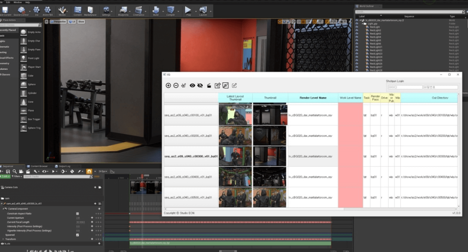Toggle the Constrain Aspect Ratio checkbox
Image resolution: width=468 pixels, height=252 pixels.
click(x=78, y=213)
